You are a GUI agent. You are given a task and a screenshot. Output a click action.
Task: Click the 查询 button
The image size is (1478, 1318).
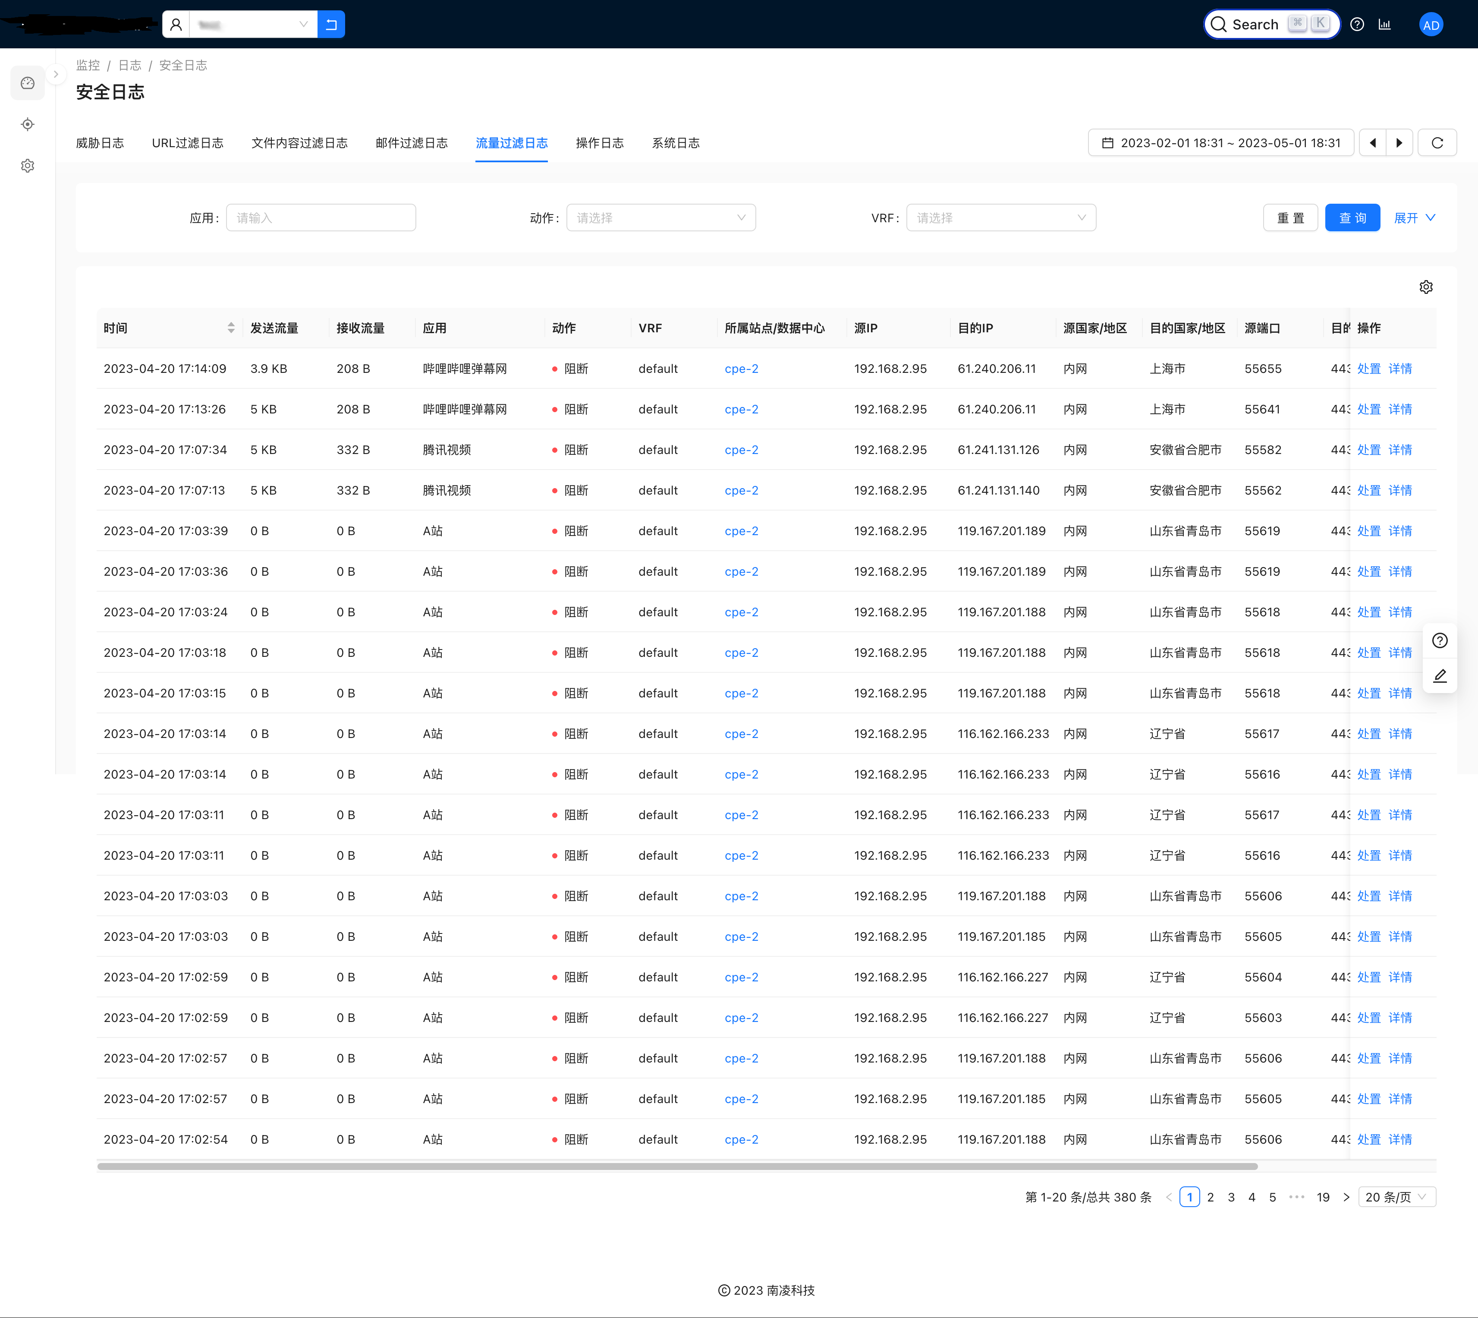[1353, 218]
